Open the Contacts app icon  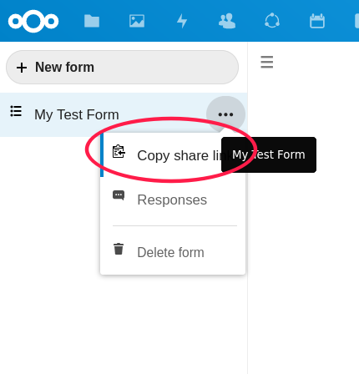(x=227, y=21)
